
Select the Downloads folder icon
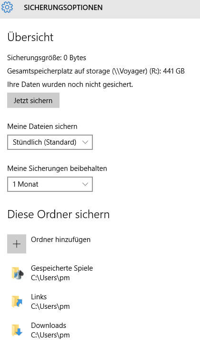(x=17, y=330)
